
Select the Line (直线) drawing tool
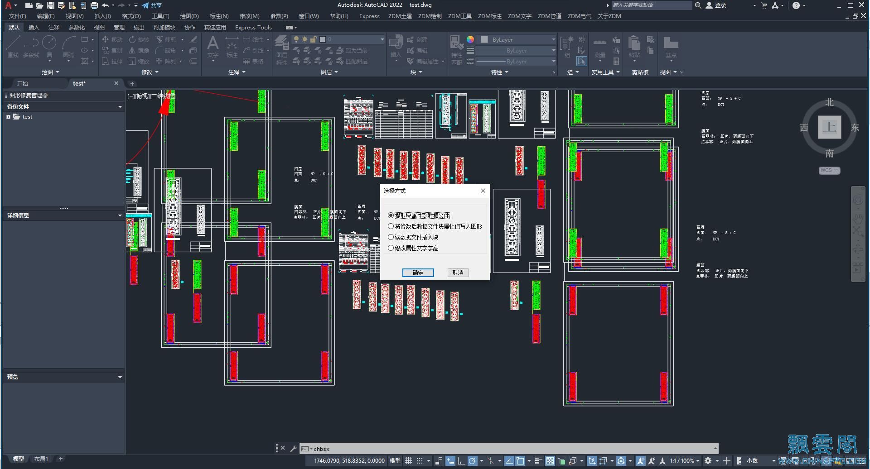coord(13,46)
